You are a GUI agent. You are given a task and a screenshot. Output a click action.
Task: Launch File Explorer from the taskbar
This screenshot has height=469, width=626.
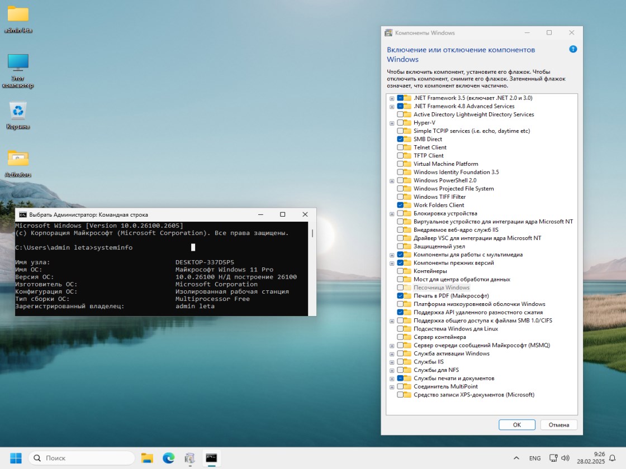tap(147, 458)
